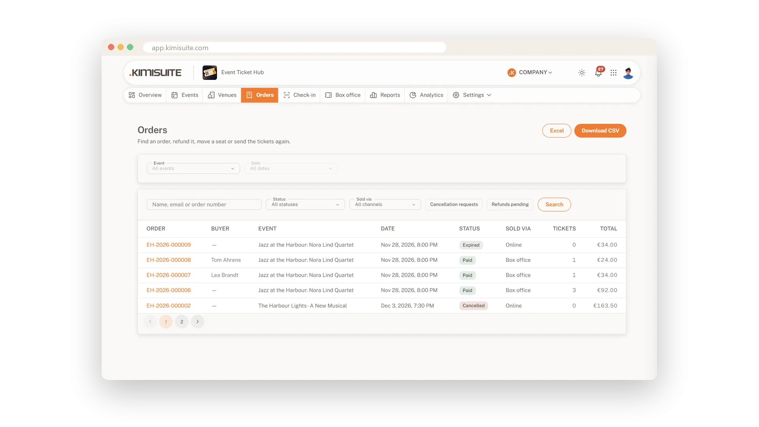Switch to the Analytics tab
The image size is (759, 427).
pos(426,95)
